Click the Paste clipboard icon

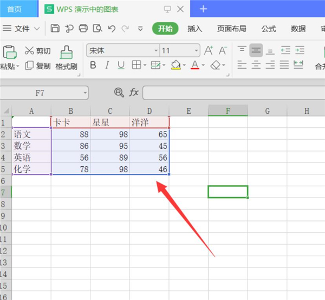pos(9,52)
